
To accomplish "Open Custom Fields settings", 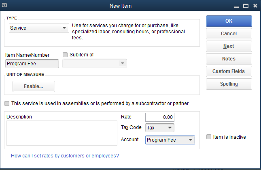I will coord(229,71).
